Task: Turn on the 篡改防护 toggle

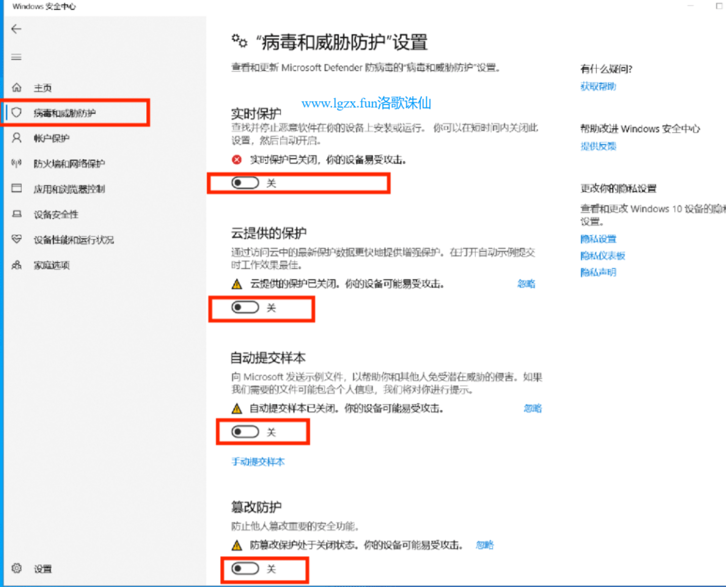Action: coord(245,569)
